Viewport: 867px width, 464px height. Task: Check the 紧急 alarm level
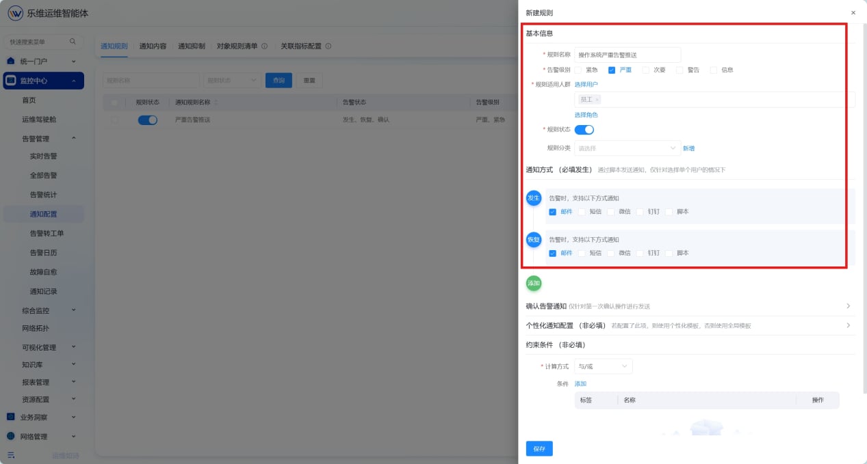[578, 70]
